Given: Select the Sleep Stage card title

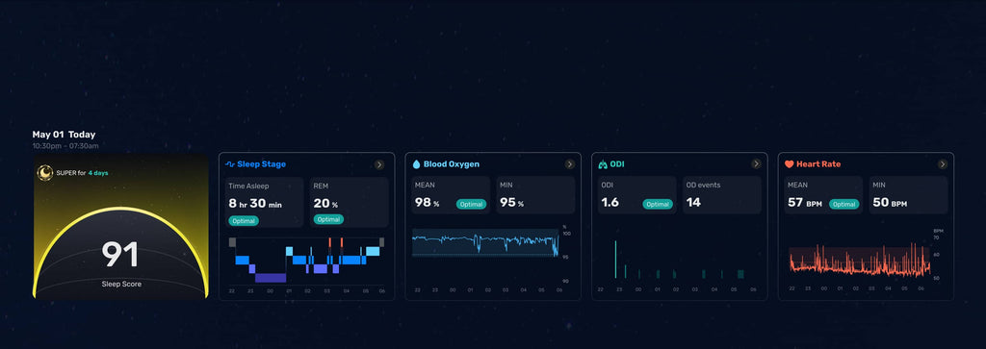Looking at the screenshot, I should pyautogui.click(x=261, y=164).
